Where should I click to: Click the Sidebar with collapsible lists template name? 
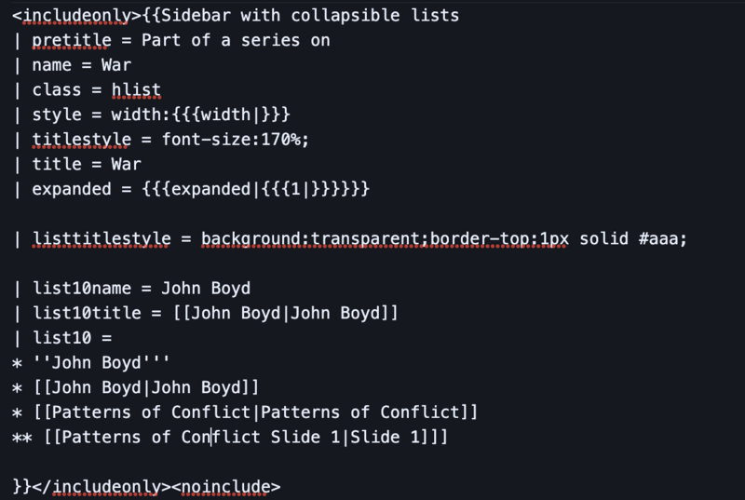click(x=310, y=16)
